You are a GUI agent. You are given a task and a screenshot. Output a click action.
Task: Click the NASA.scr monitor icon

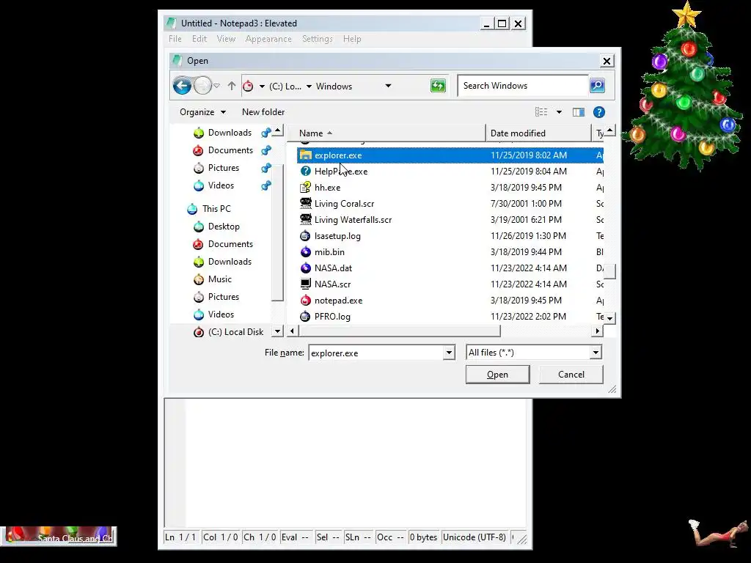pyautogui.click(x=305, y=284)
